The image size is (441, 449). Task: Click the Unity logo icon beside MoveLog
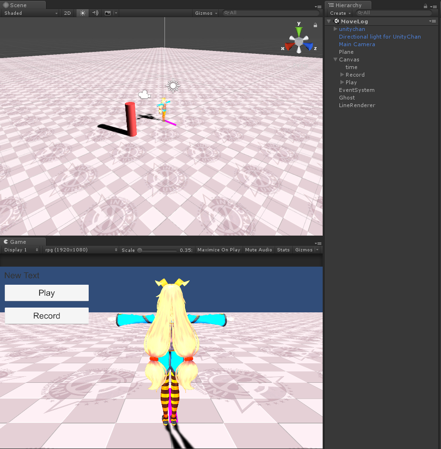[336, 21]
